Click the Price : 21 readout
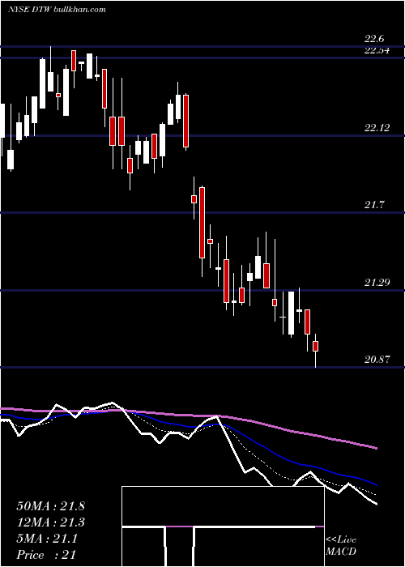This screenshot has width=405, height=567. click(x=46, y=555)
